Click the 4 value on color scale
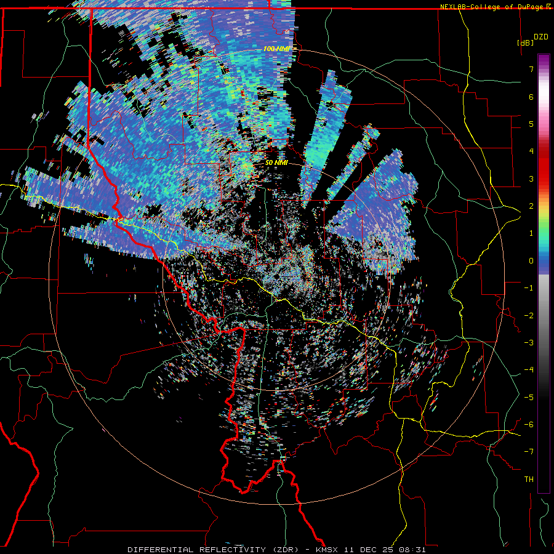 coord(531,151)
